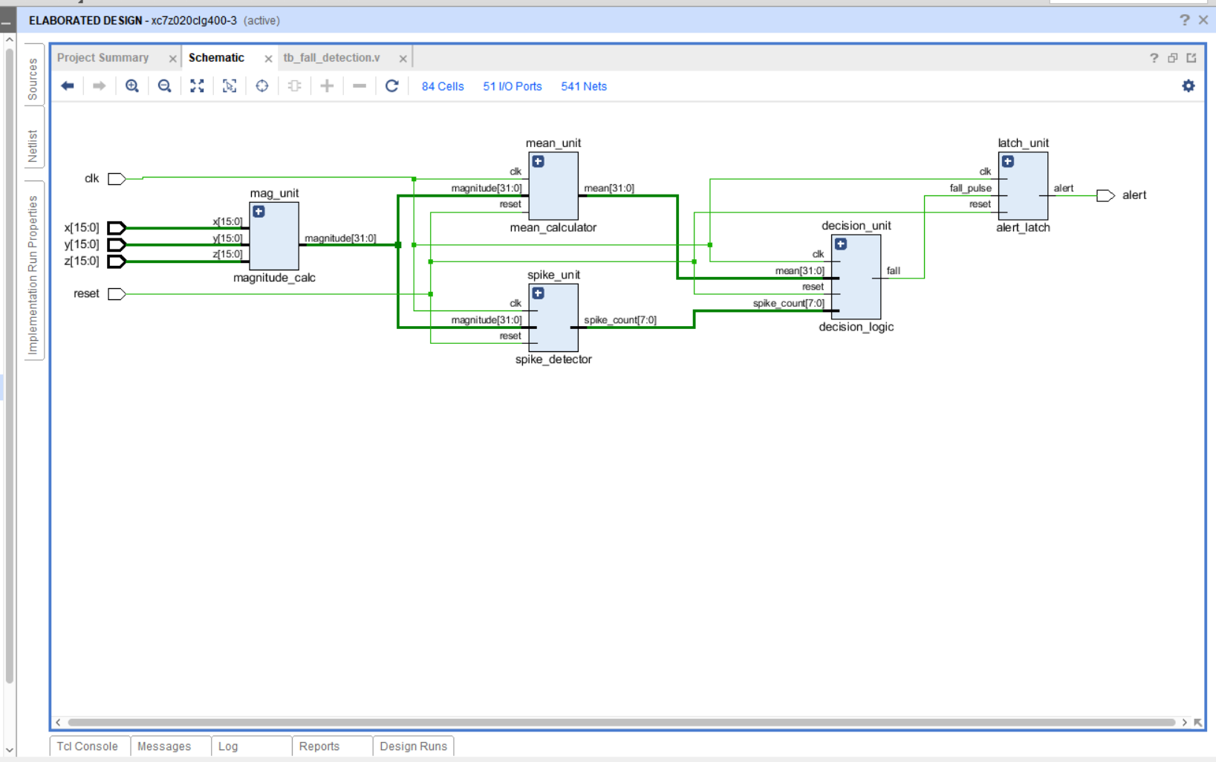Viewport: 1216px width, 762px height.
Task: Click the "magnitude_calc" module label
Action: pos(274,278)
